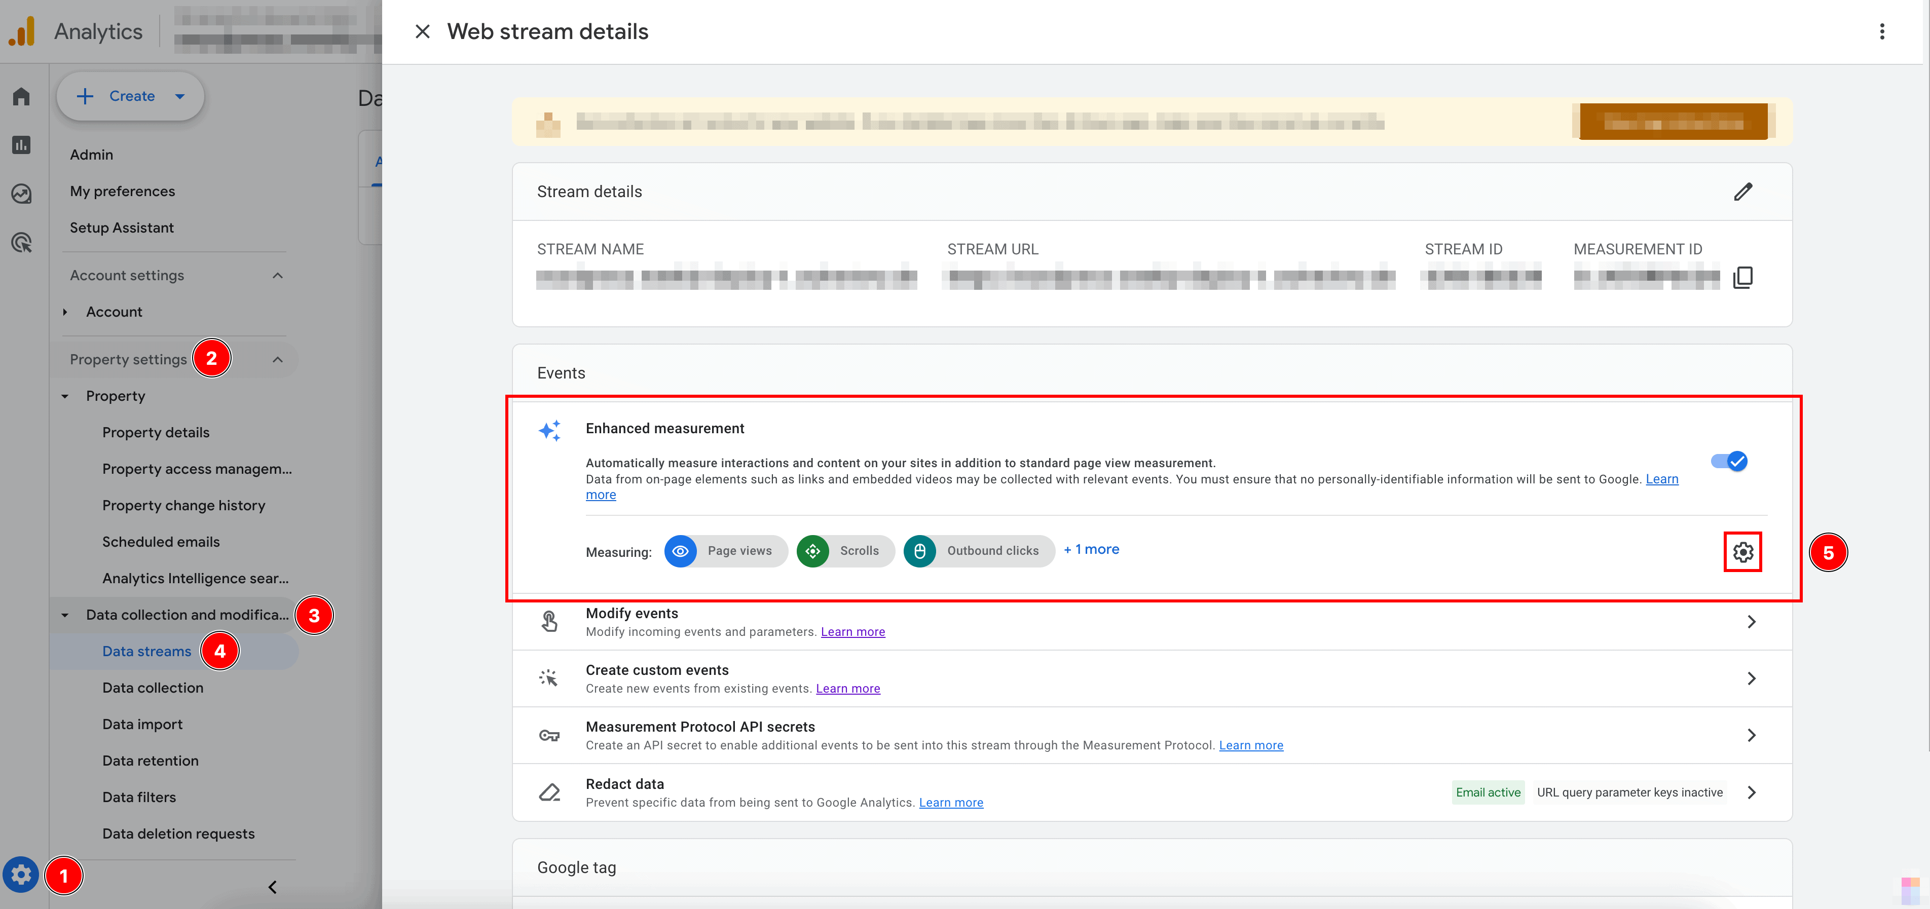Click the pencil icon to edit stream details

pyautogui.click(x=1742, y=192)
